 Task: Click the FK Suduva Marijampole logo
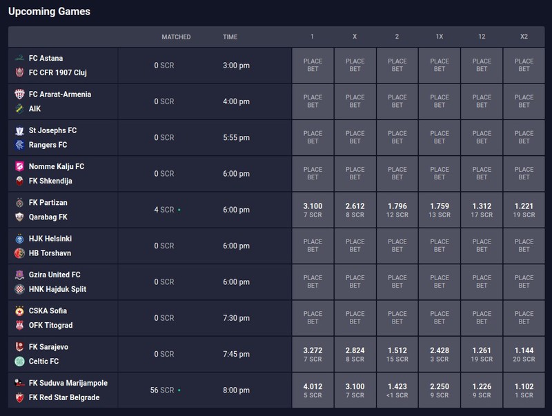(20, 383)
